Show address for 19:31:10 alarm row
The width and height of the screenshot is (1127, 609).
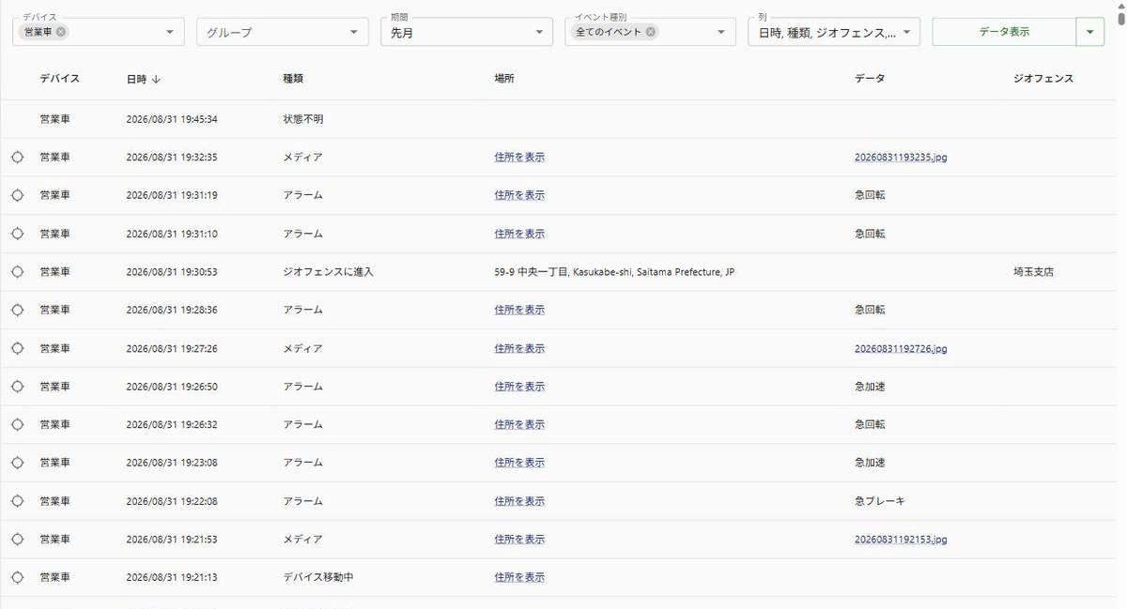click(519, 234)
